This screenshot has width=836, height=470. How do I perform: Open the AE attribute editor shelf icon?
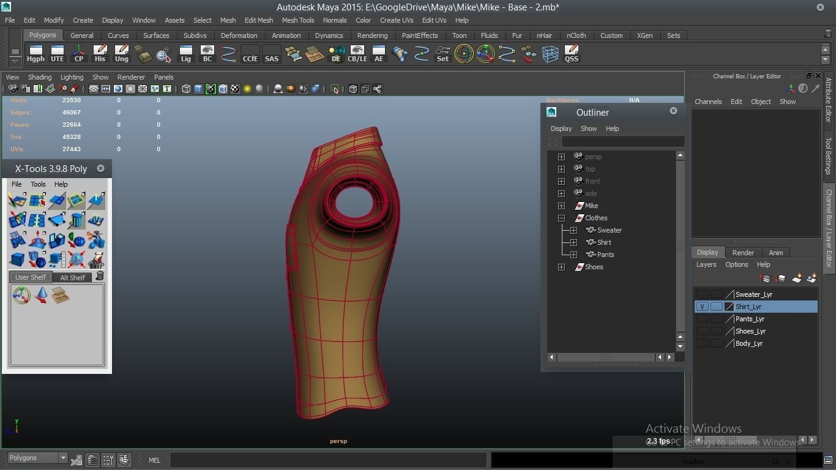click(x=378, y=54)
